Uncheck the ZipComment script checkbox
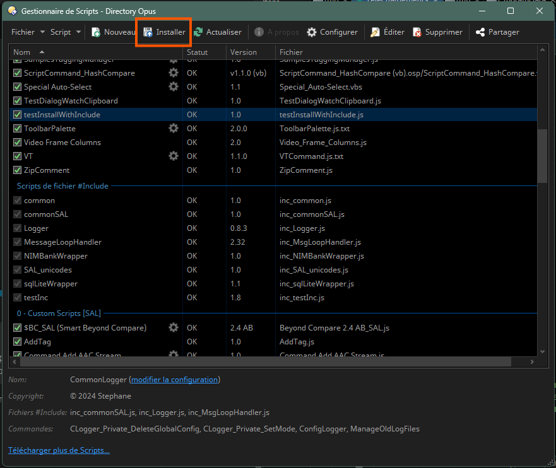 (18, 170)
